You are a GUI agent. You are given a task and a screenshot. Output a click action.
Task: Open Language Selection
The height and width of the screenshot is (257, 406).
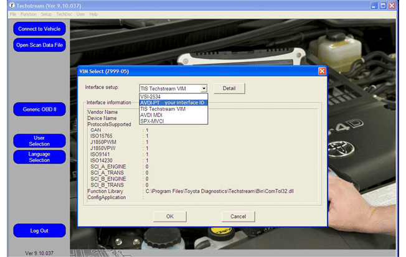click(x=39, y=157)
